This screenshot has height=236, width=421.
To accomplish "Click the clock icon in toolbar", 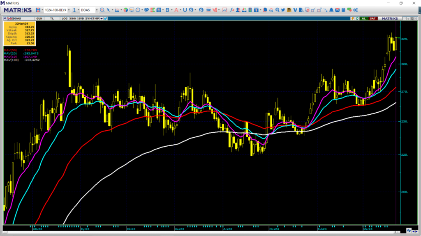I will click(x=138, y=10).
